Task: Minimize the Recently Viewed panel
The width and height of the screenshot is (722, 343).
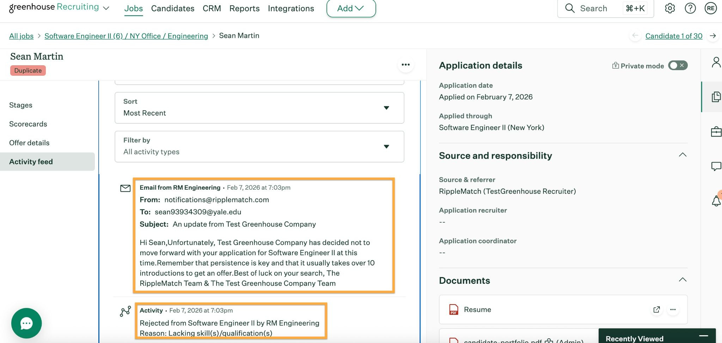Action: (703, 336)
